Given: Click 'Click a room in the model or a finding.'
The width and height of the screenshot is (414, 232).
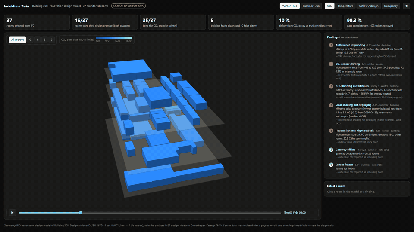Looking at the screenshot, I should 351,192.
